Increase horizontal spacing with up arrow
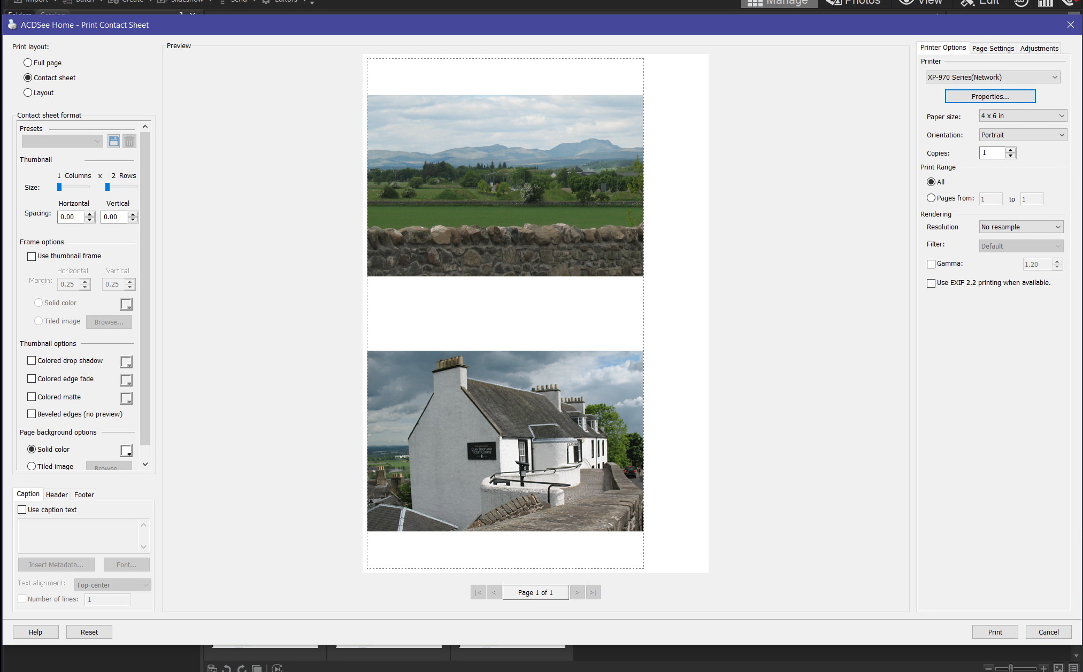The width and height of the screenshot is (1083, 672). [x=90, y=214]
